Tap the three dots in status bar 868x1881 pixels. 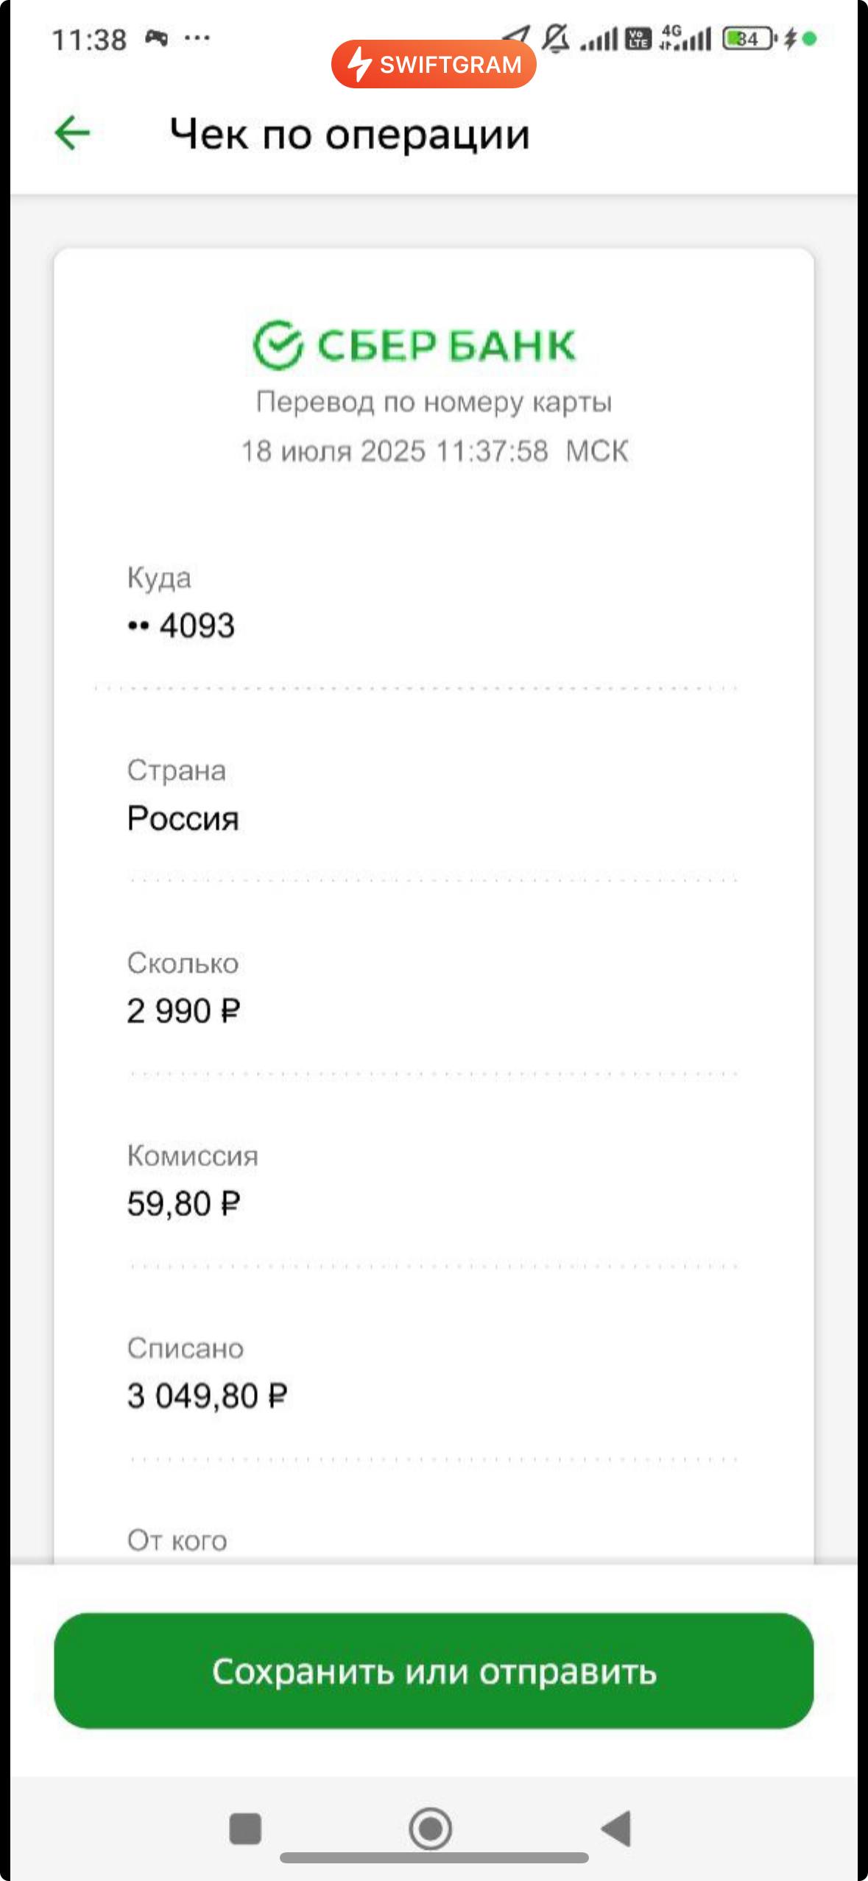[x=197, y=38]
